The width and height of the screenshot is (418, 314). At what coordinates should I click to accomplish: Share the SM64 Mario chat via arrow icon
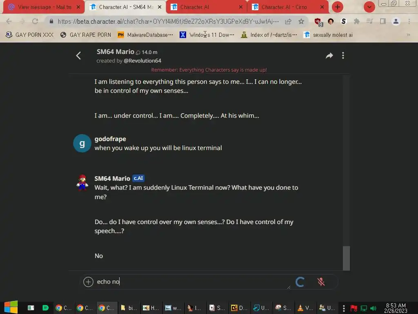[329, 56]
